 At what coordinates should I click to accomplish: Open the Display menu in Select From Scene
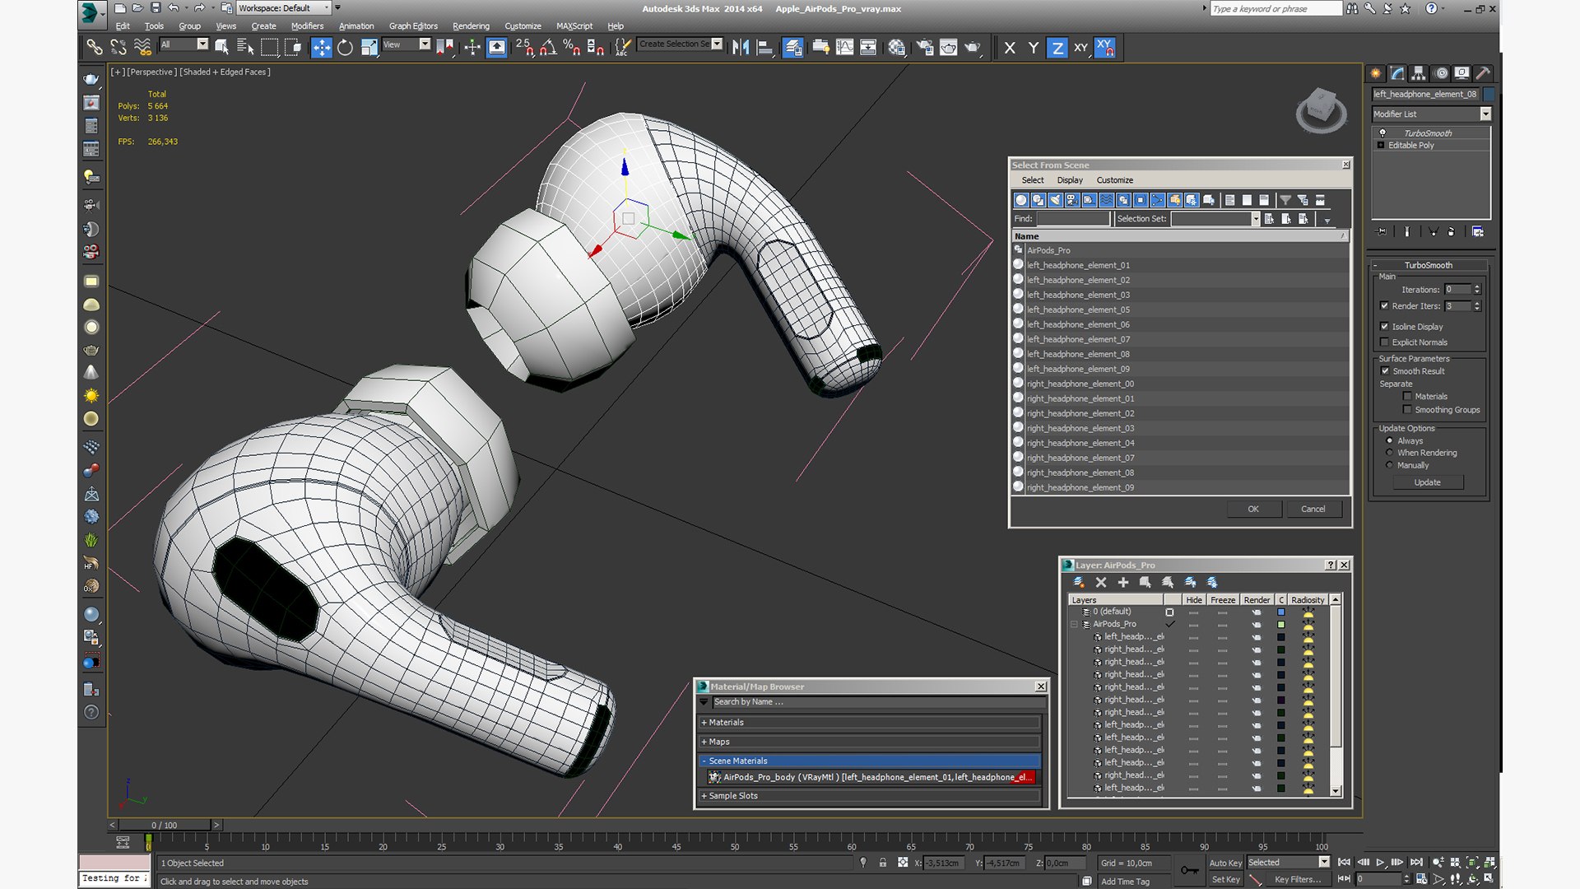[x=1069, y=180]
